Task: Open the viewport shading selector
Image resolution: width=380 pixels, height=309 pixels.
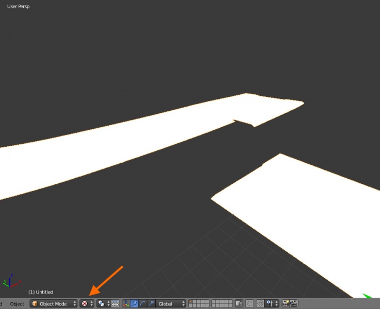Action: [x=87, y=304]
